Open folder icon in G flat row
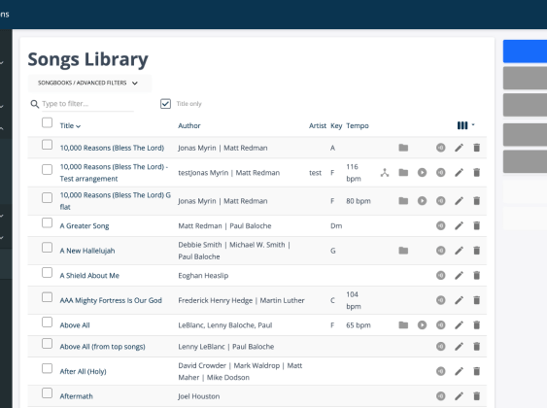Viewport: 547px width, 408px height. pos(403,201)
